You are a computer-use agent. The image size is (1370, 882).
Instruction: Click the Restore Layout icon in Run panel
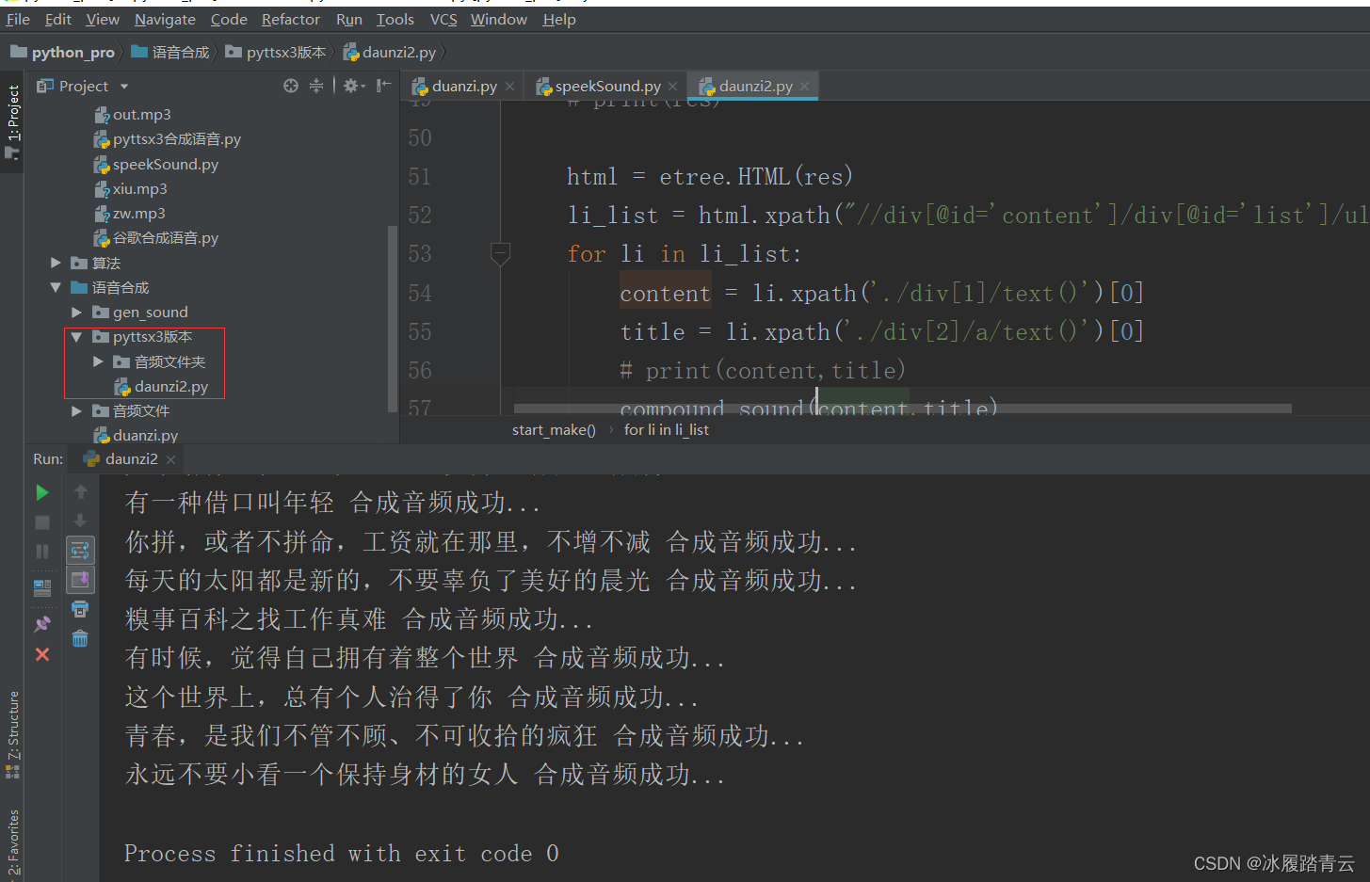tap(42, 588)
